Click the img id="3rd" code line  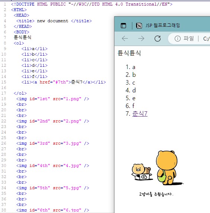[53, 144]
